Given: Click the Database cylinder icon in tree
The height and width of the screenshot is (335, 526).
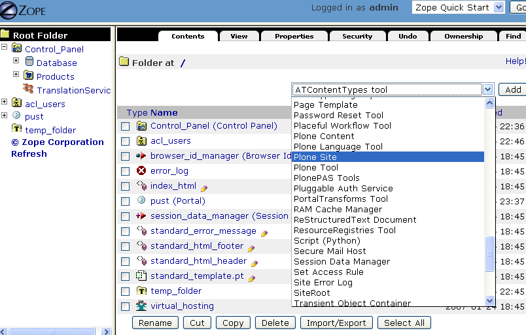Looking at the screenshot, I should [x=29, y=61].
